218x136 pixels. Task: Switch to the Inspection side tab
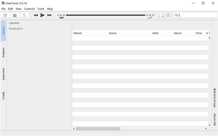pyautogui.click(x=3, y=74)
